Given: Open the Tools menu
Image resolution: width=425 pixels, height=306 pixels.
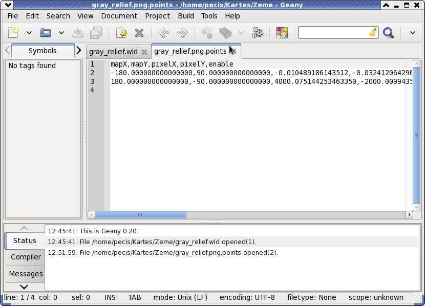Looking at the screenshot, I should 209,16.
